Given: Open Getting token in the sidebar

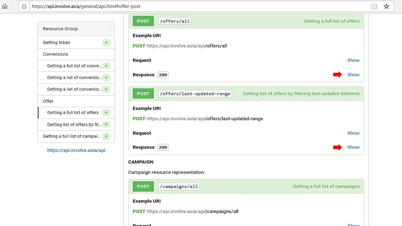Looking at the screenshot, I should coord(56,43).
